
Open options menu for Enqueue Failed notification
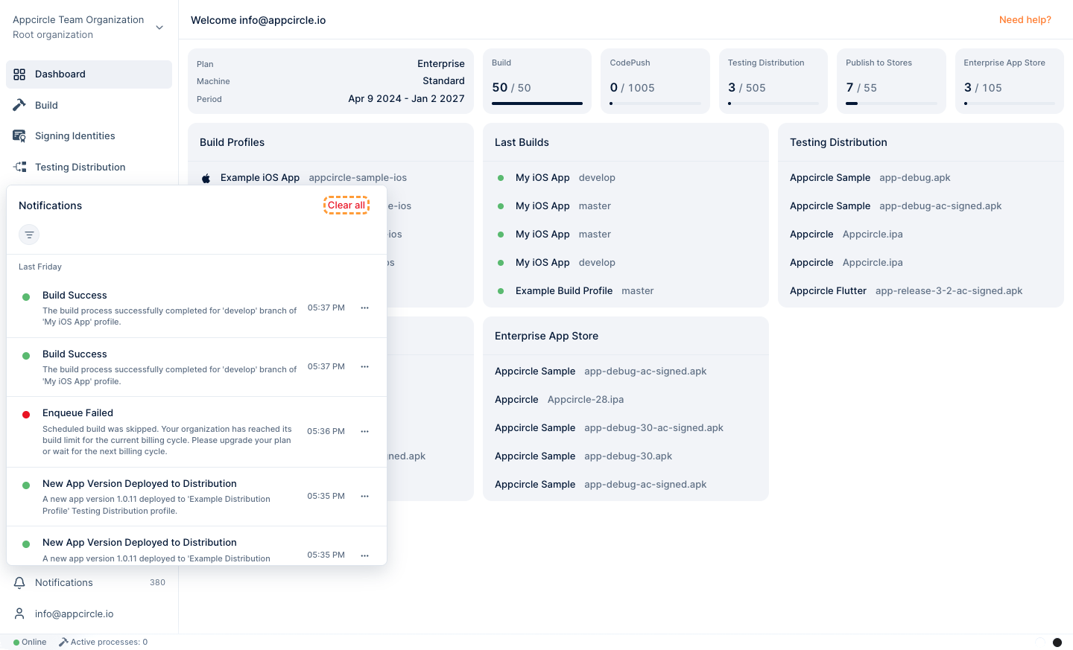(x=365, y=431)
